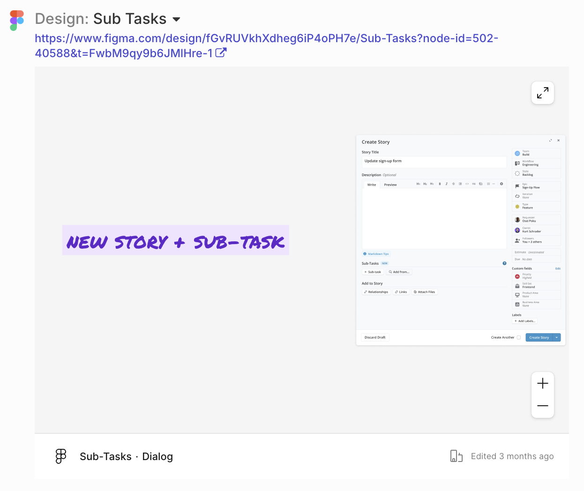Switch to the Write tab
Image resolution: width=584 pixels, height=491 pixels.
tap(372, 185)
